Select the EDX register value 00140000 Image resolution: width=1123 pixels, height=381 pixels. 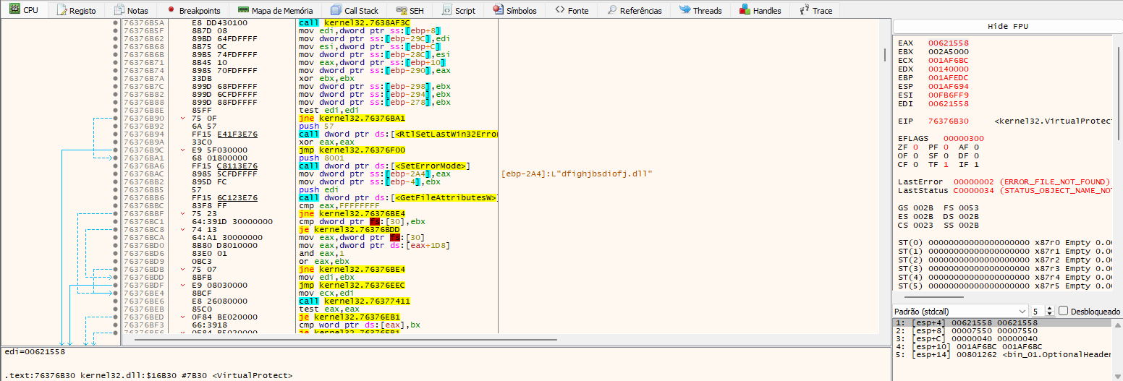[x=948, y=69]
